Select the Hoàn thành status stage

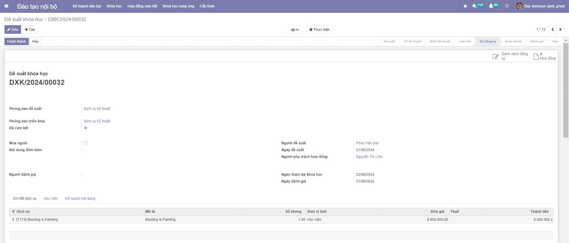513,41
